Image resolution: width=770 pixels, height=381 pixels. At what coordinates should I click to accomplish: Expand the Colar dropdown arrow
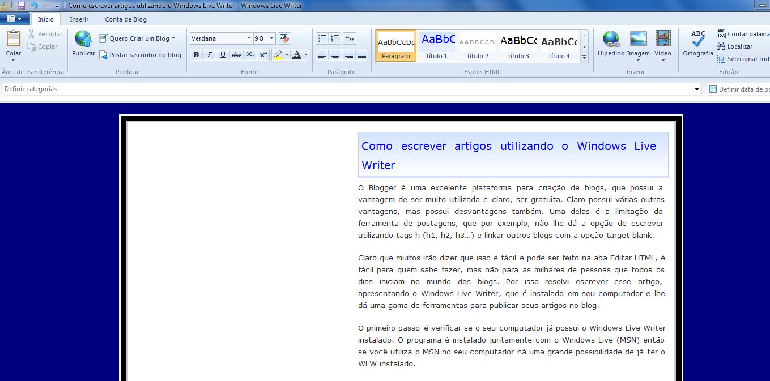point(14,60)
